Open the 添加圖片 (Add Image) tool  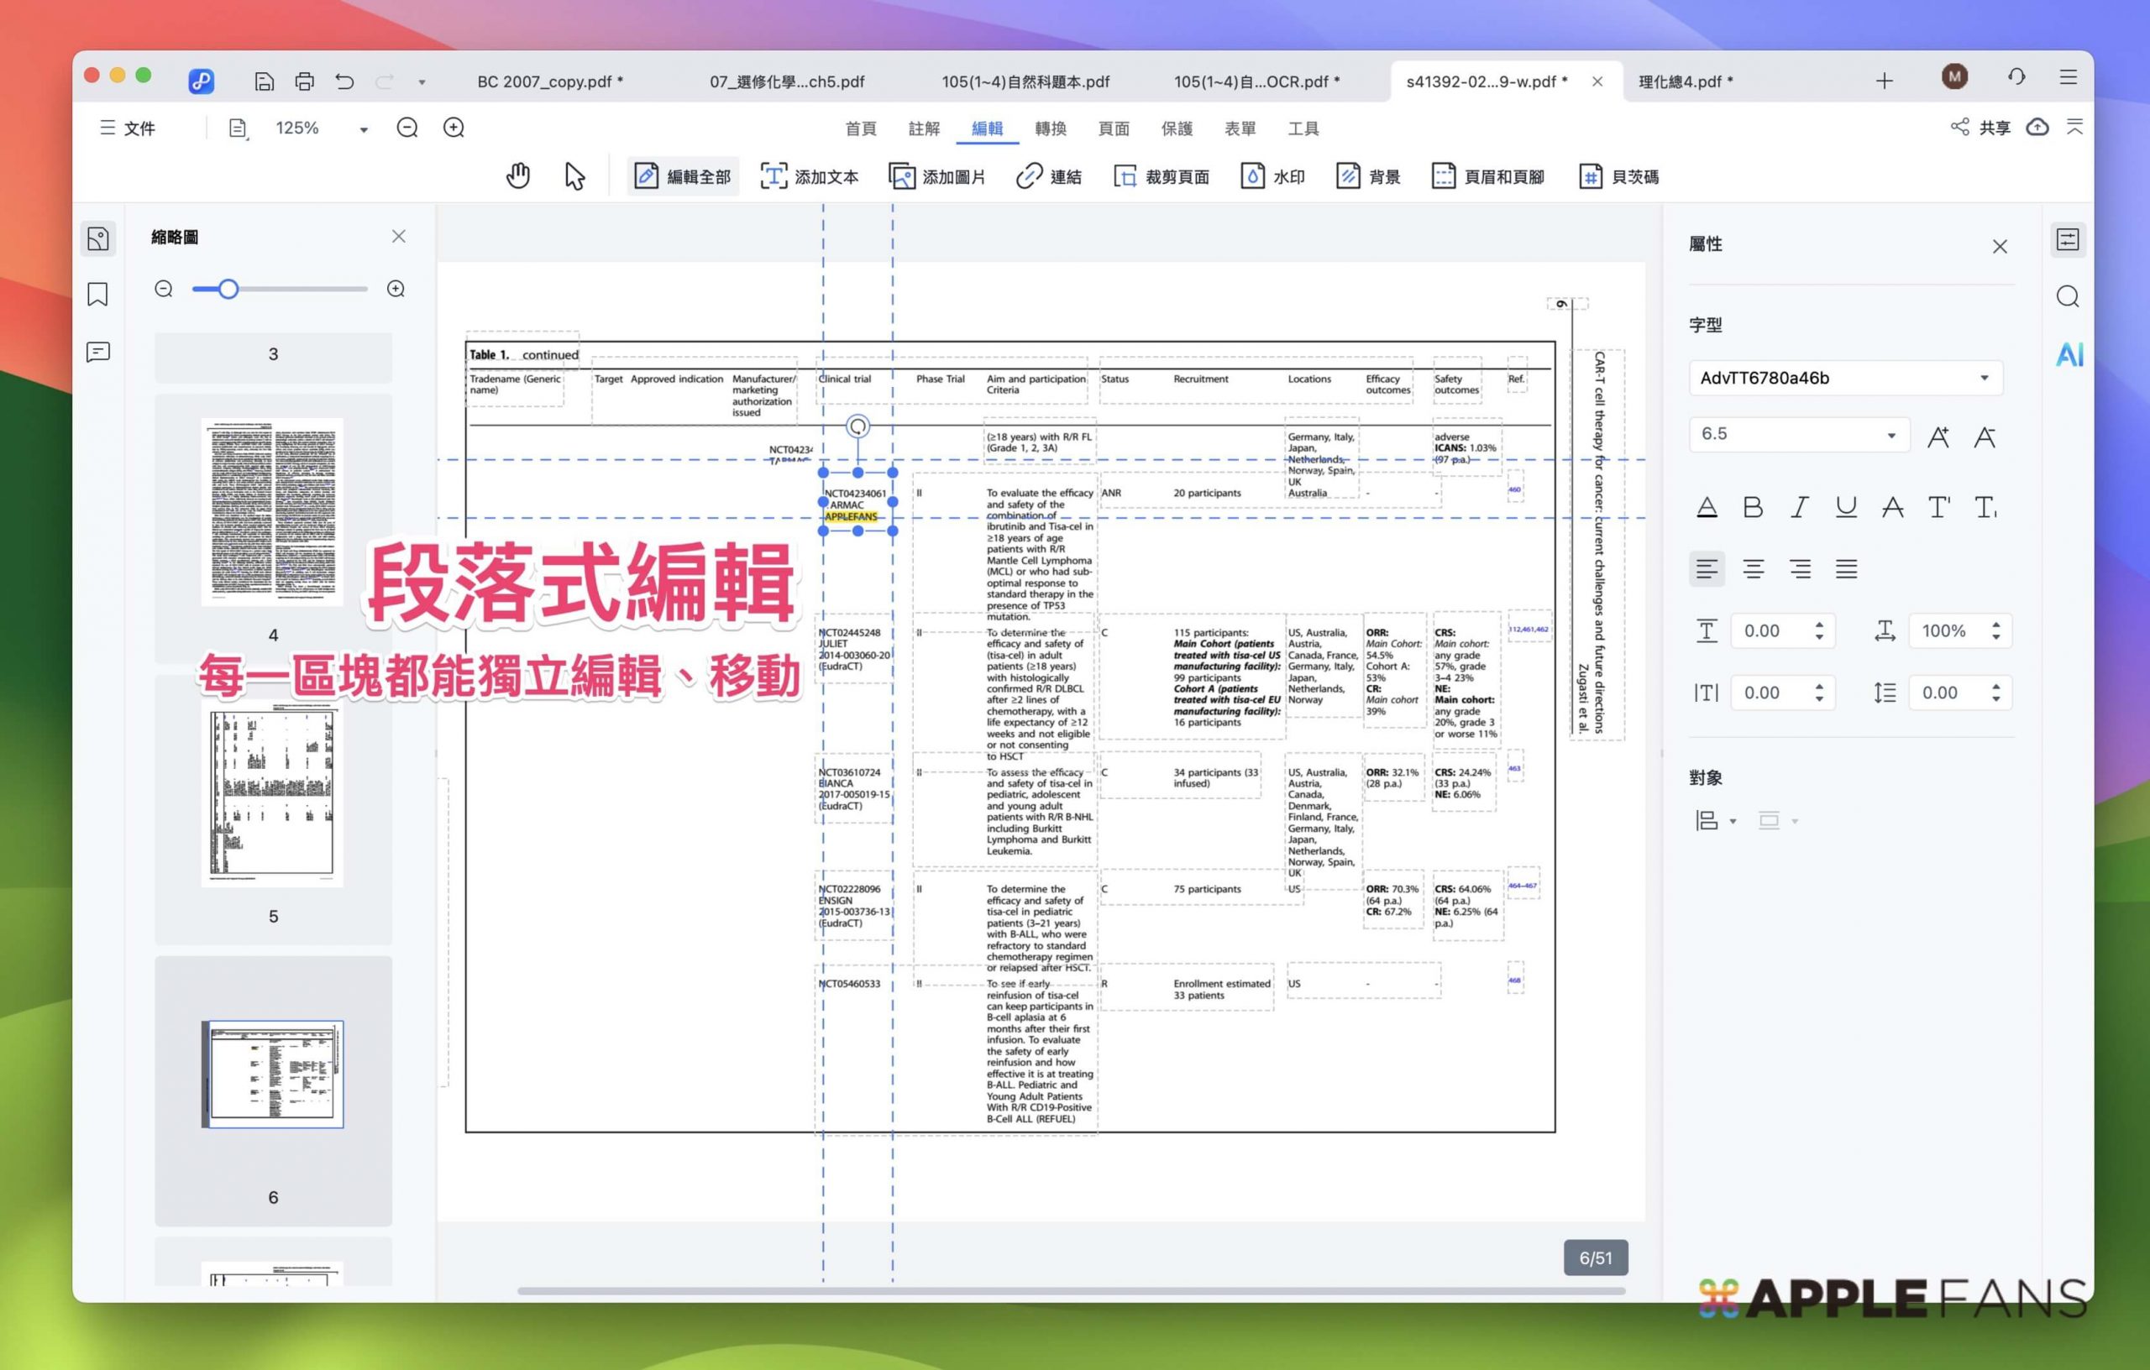[x=937, y=175]
